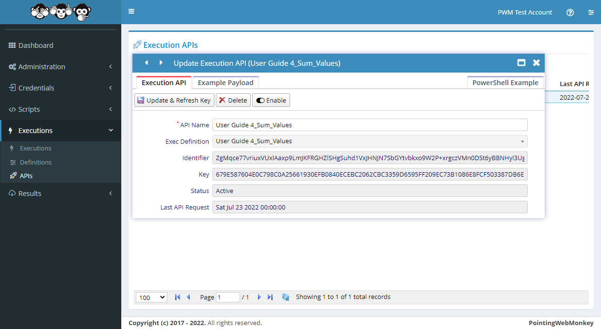The height and width of the screenshot is (329, 601).
Task: Click the refresh grid icon
Action: [286, 297]
